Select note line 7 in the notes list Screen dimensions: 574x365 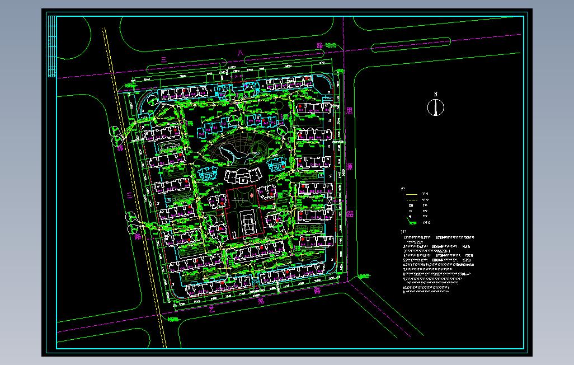point(429,269)
